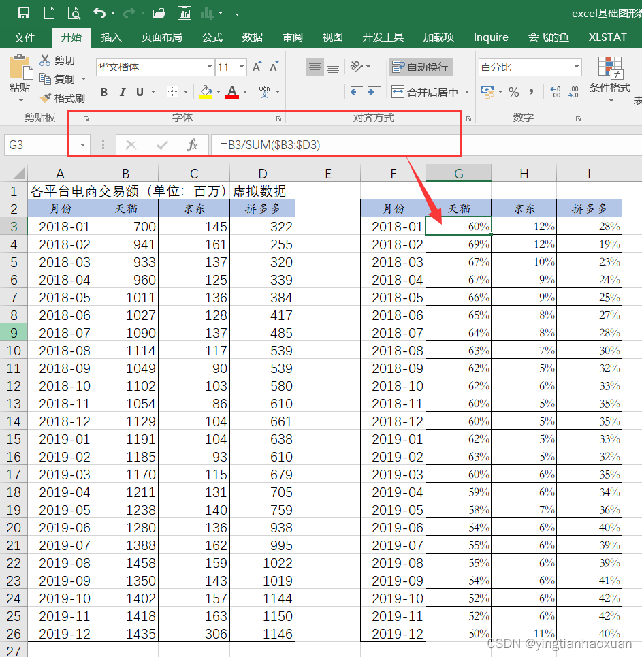Open the number format dropdown 百分比
This screenshot has height=657, width=642.
pos(577,67)
